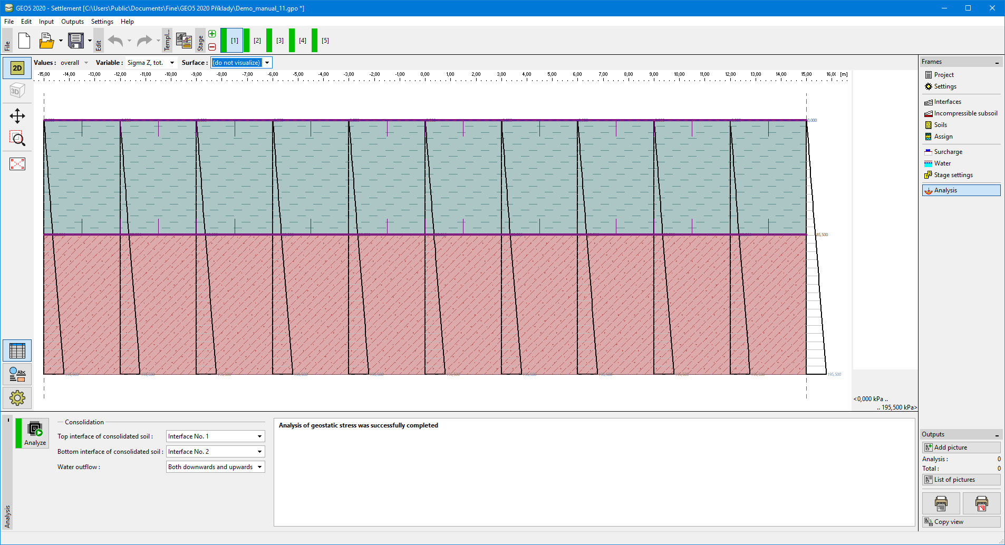Viewport: 1005px width, 545px height.
Task: Click Add picture in the Outputs panel
Action: click(x=961, y=447)
